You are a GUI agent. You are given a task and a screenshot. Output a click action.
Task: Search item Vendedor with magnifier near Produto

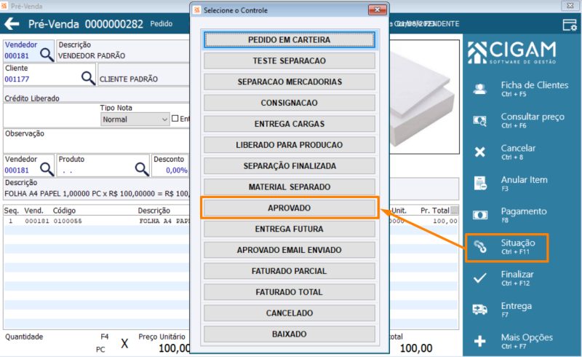pyautogui.click(x=47, y=169)
